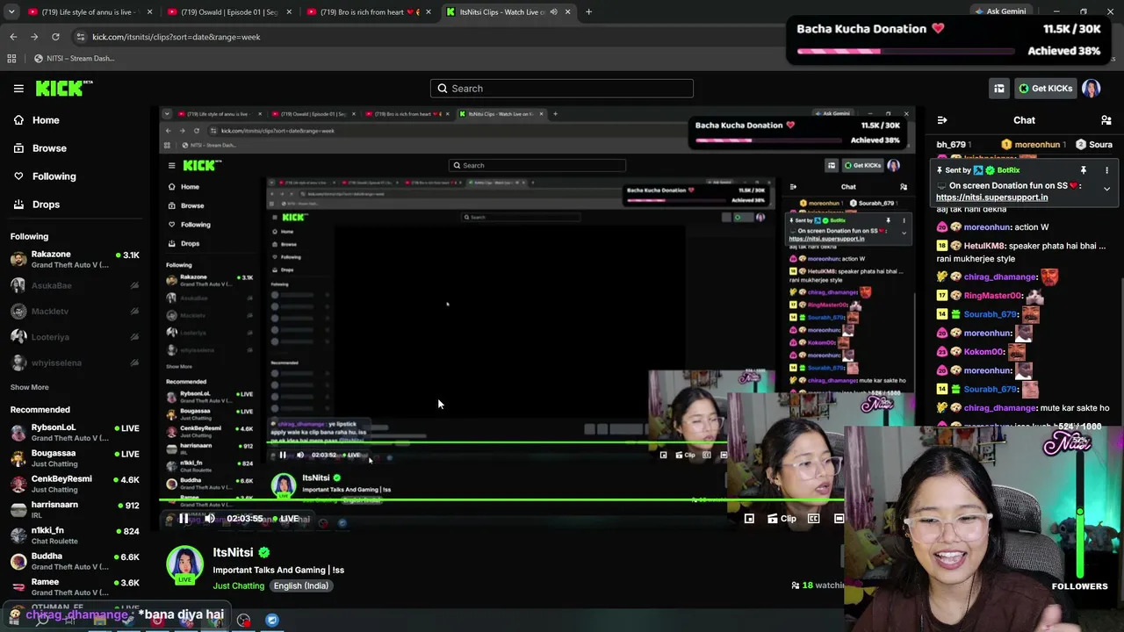Viewport: 1124px width, 632px height.
Task: Expand the pinned message chevron
Action: 1106,189
